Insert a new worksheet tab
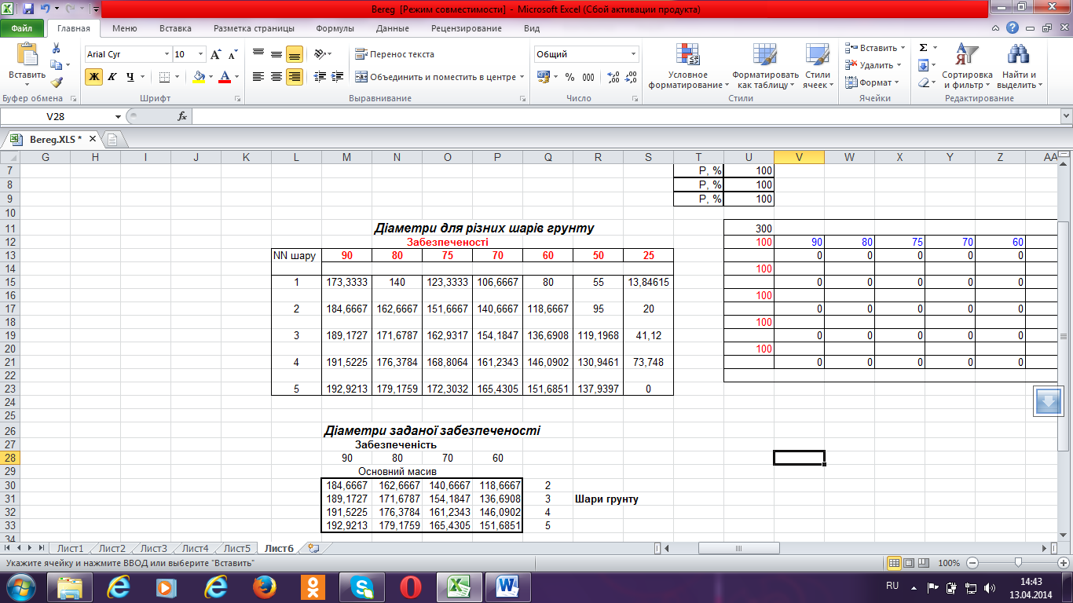This screenshot has width=1073, height=603. [314, 548]
